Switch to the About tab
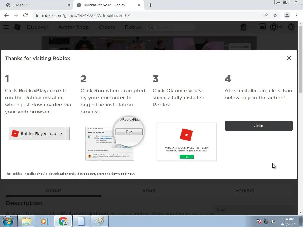Screen dimensions: 303x227 tap(53, 191)
